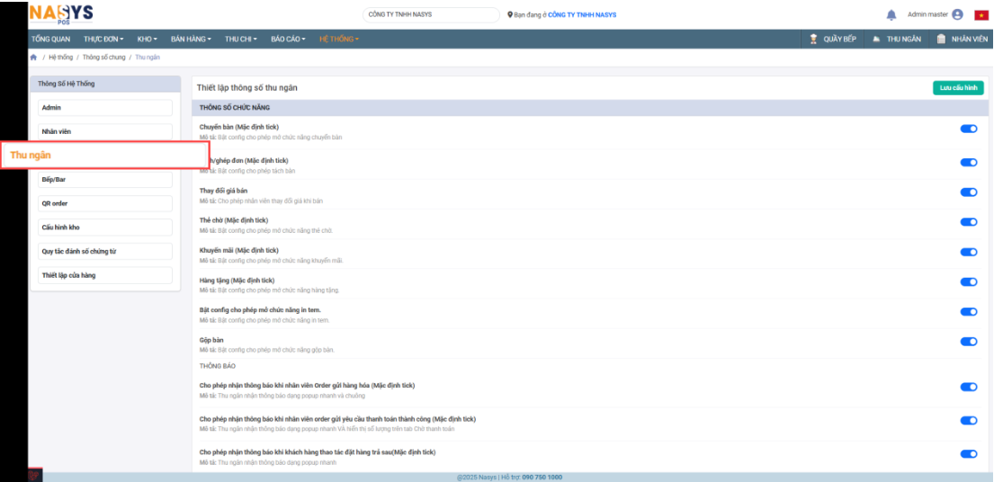Image resolution: width=994 pixels, height=482 pixels.
Task: Click the NASYS POS logo
Action: [60, 13]
